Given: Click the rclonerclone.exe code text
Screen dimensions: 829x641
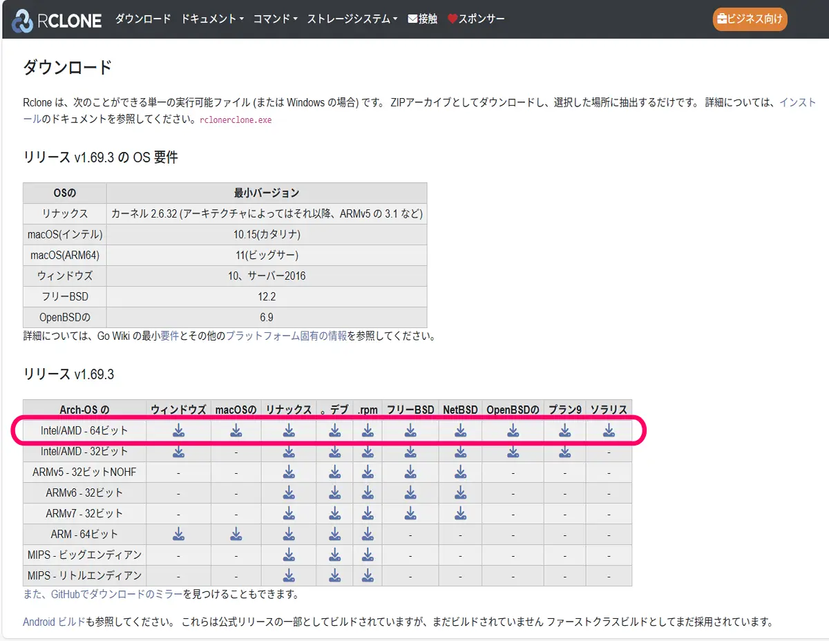Looking at the screenshot, I should pyautogui.click(x=236, y=119).
